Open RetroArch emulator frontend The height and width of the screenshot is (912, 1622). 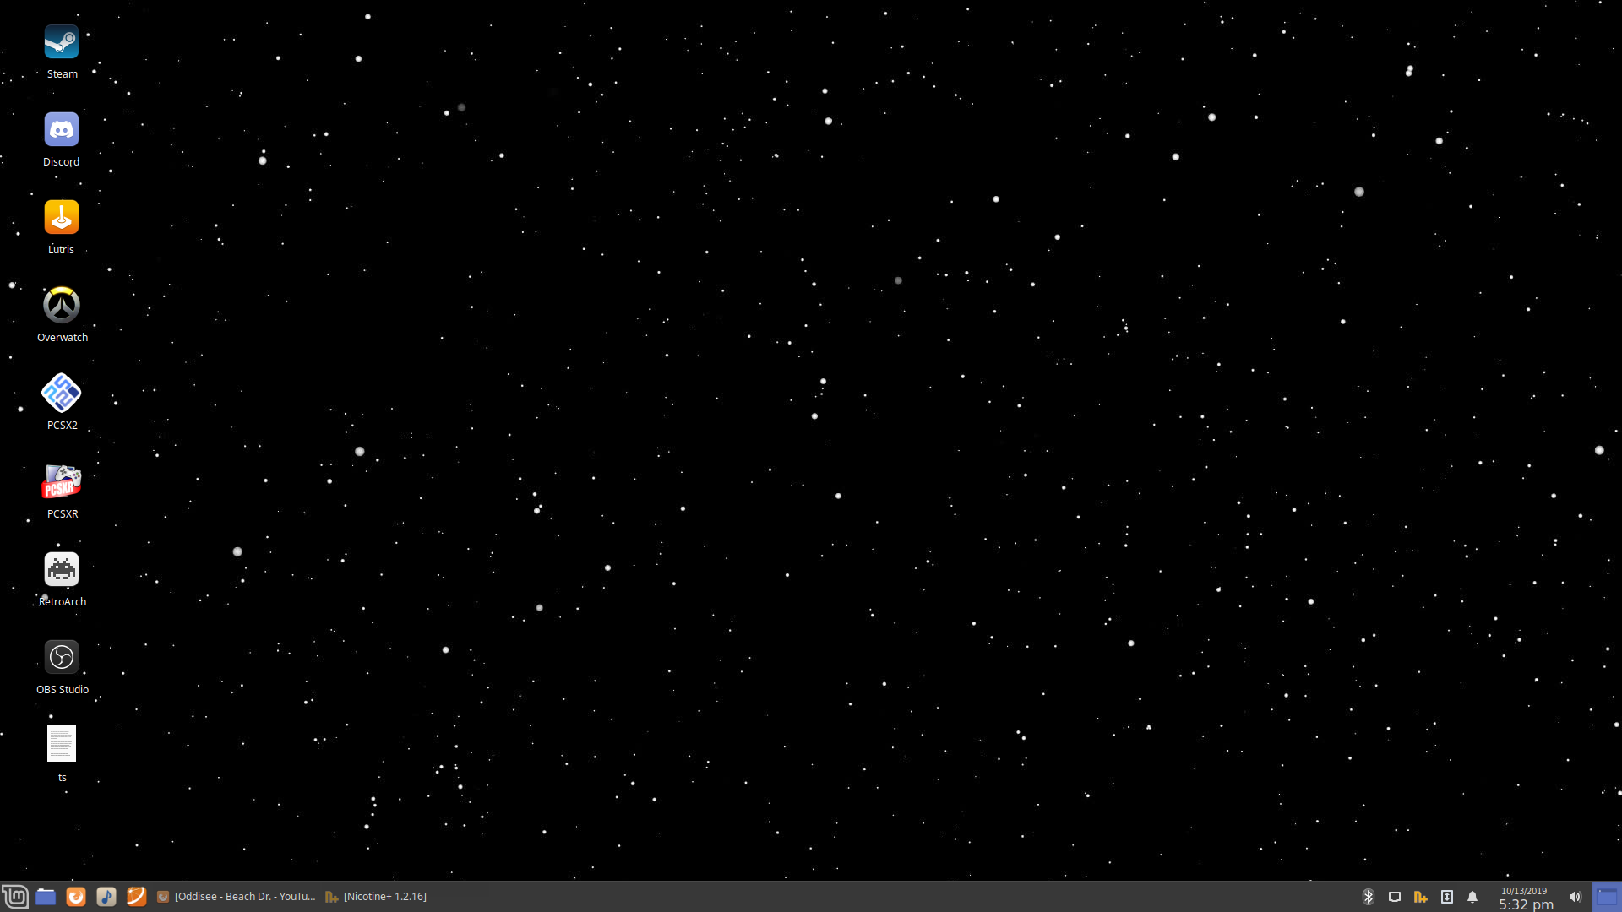click(62, 569)
